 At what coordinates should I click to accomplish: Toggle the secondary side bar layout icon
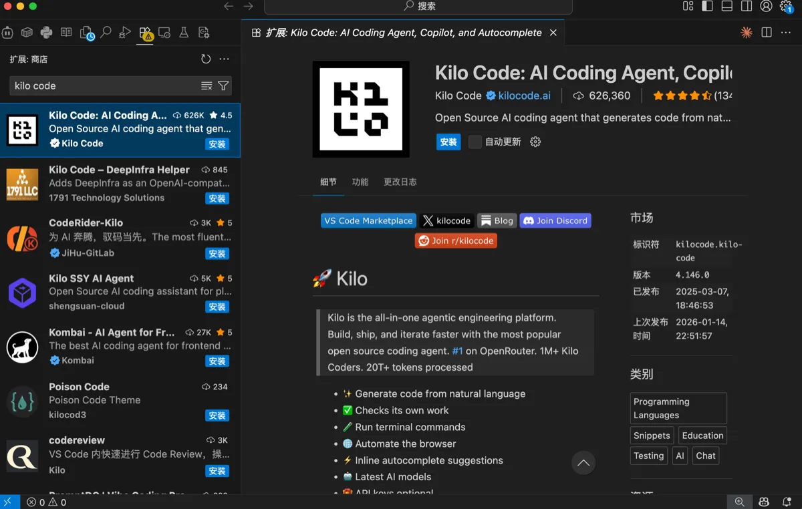coord(747,6)
